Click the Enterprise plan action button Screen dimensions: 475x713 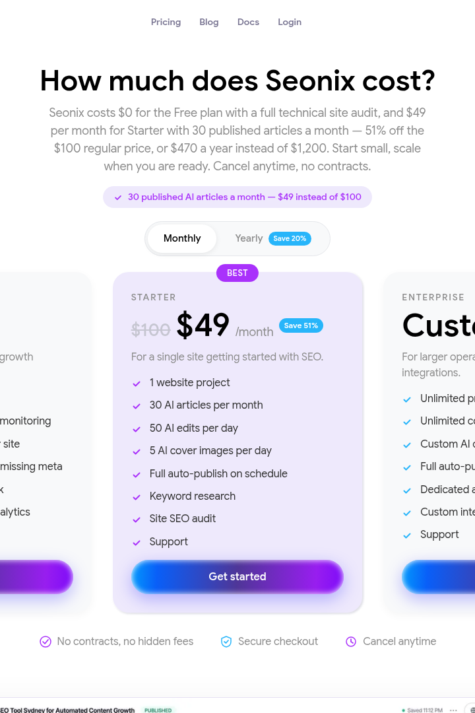(x=438, y=576)
